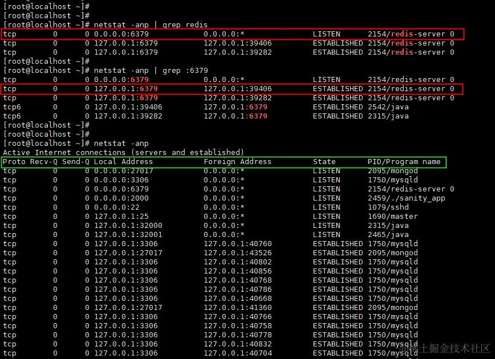Select the 'Proto' column header

(14, 161)
